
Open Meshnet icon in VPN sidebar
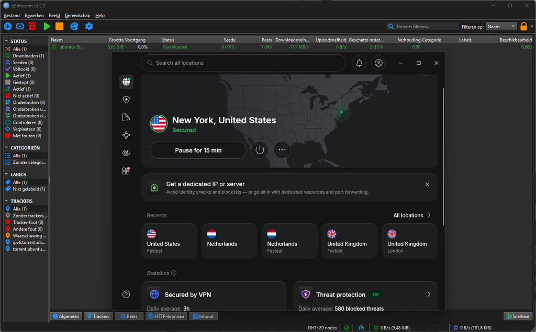[126, 135]
